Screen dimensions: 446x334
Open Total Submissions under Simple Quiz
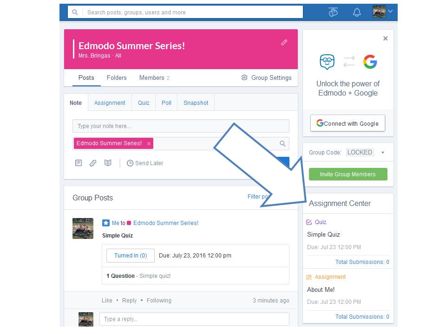point(362,262)
